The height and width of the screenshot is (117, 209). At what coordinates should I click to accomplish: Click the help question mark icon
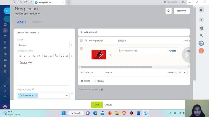[201, 10]
